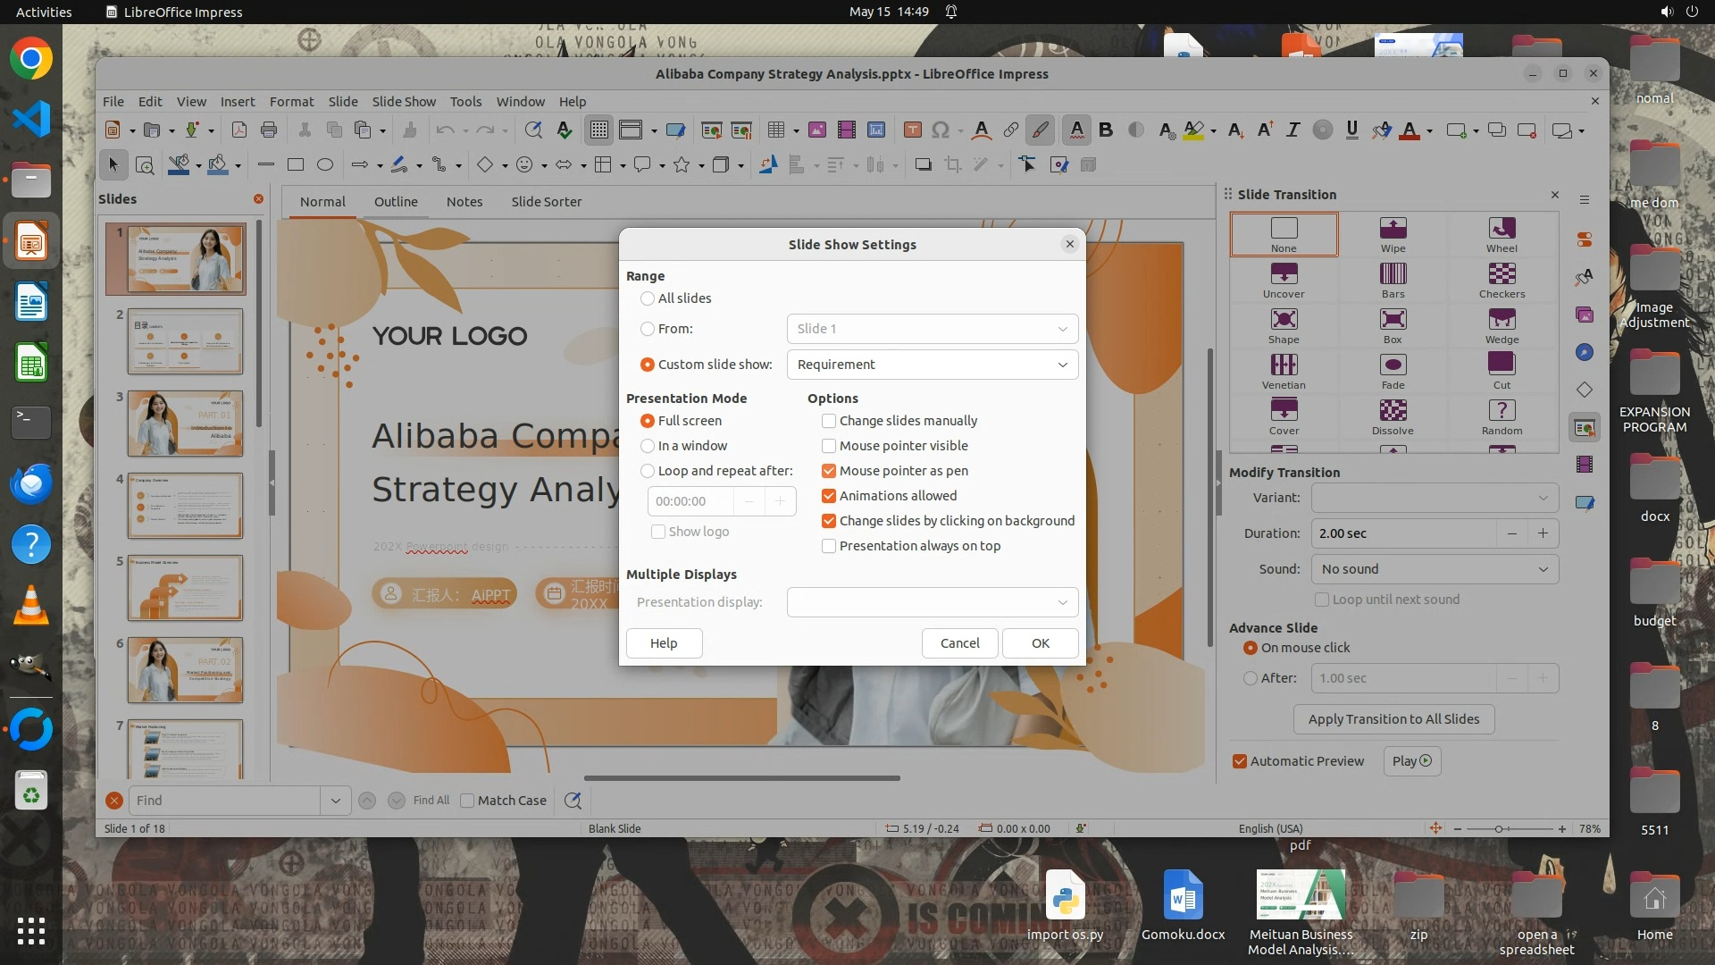Screen dimensions: 1715x965
Task: Open Thunderbird from the dock
Action: [31, 483]
